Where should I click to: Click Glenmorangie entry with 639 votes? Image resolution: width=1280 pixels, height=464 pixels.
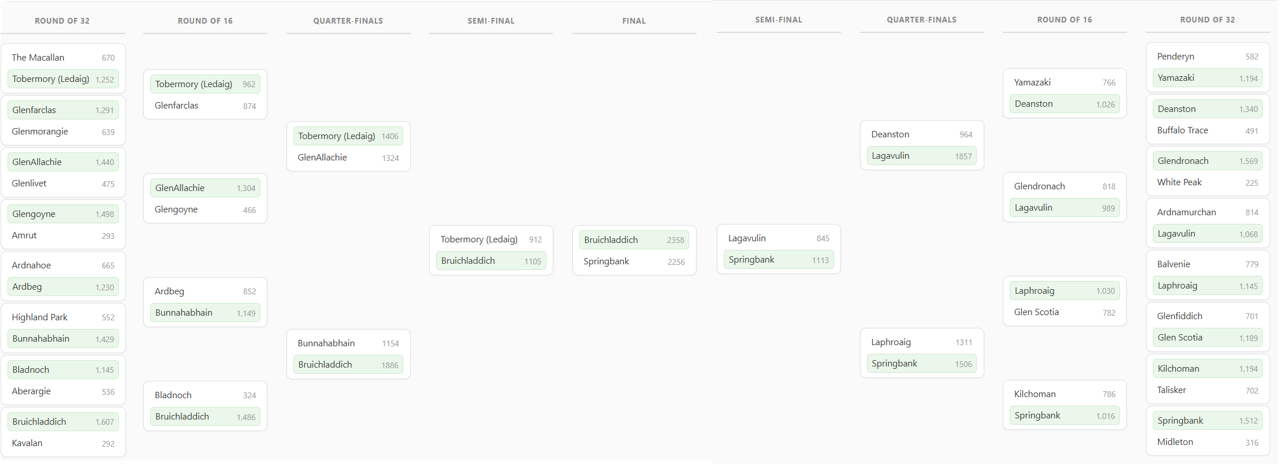63,132
